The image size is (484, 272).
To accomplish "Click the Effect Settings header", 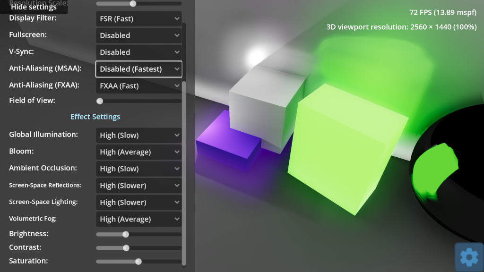I will point(95,116).
